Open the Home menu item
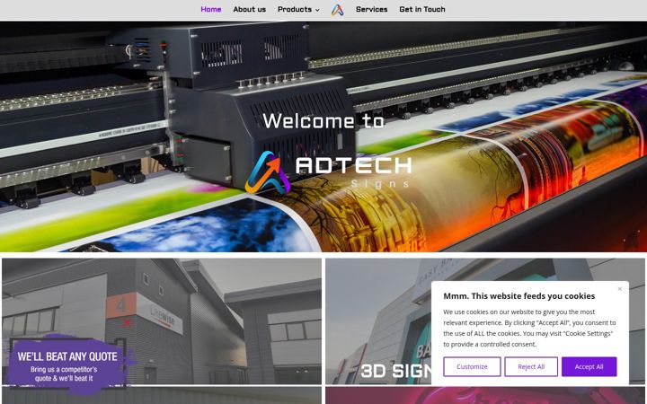647x404 pixels. coord(211,9)
